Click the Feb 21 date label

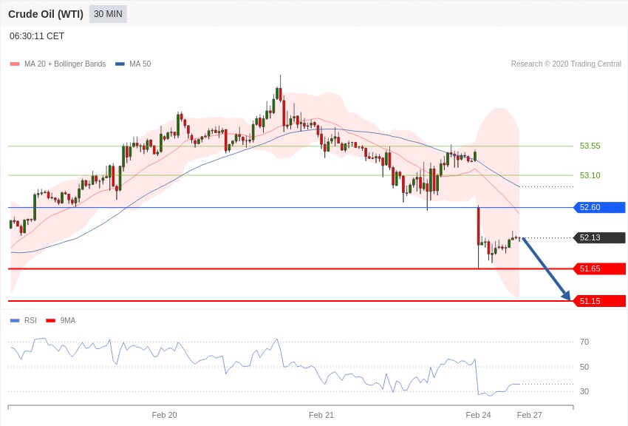click(321, 415)
